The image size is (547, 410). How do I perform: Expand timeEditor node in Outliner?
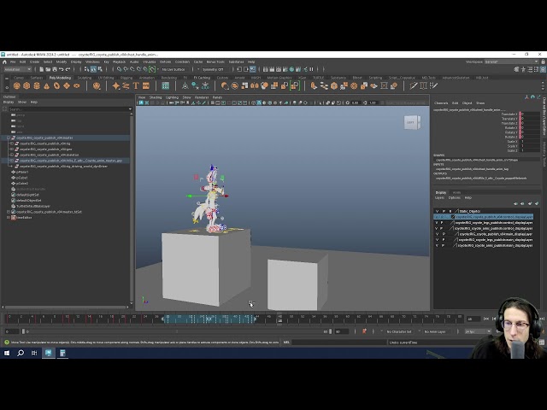coord(9,217)
